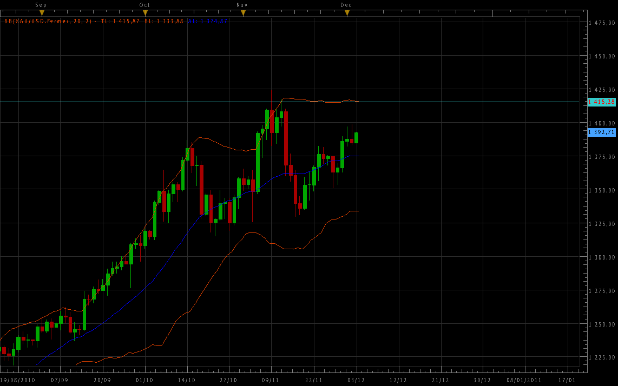The height and width of the screenshot is (386, 618).
Task: Click the Sep month marker triangle
Action: (42, 13)
